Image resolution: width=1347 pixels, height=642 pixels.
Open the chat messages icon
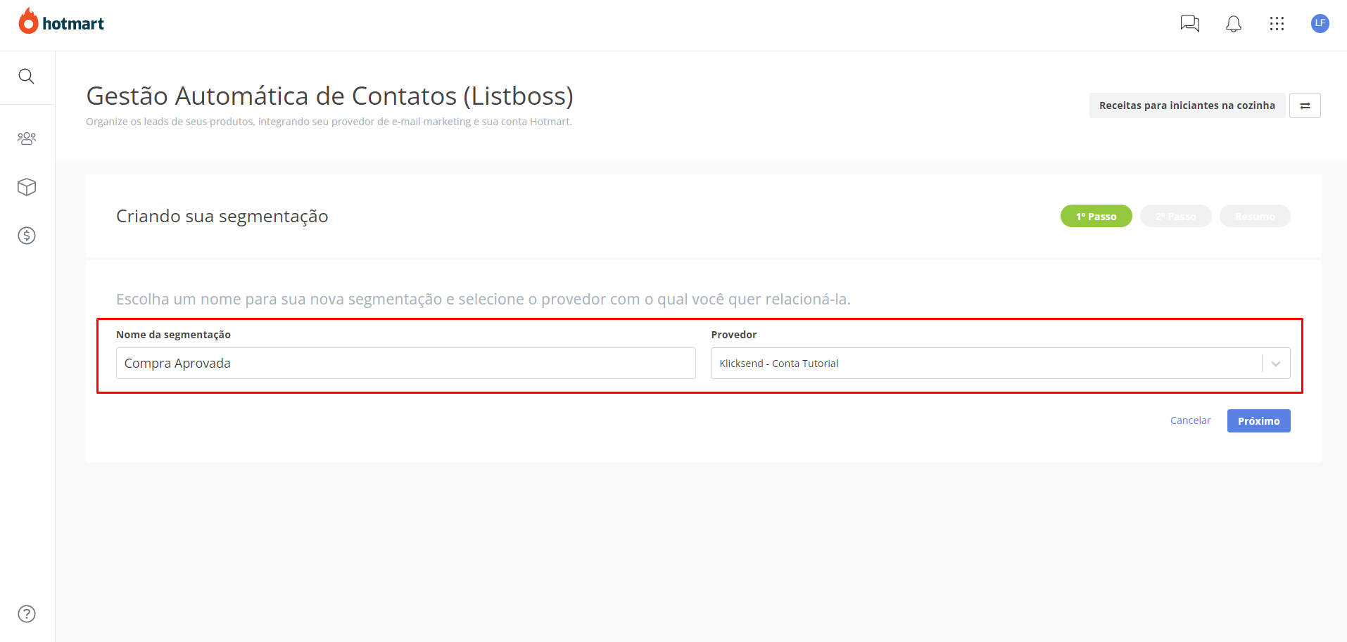click(x=1189, y=24)
